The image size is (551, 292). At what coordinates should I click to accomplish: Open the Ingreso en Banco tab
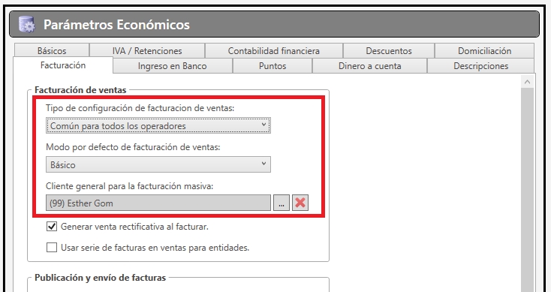click(172, 66)
